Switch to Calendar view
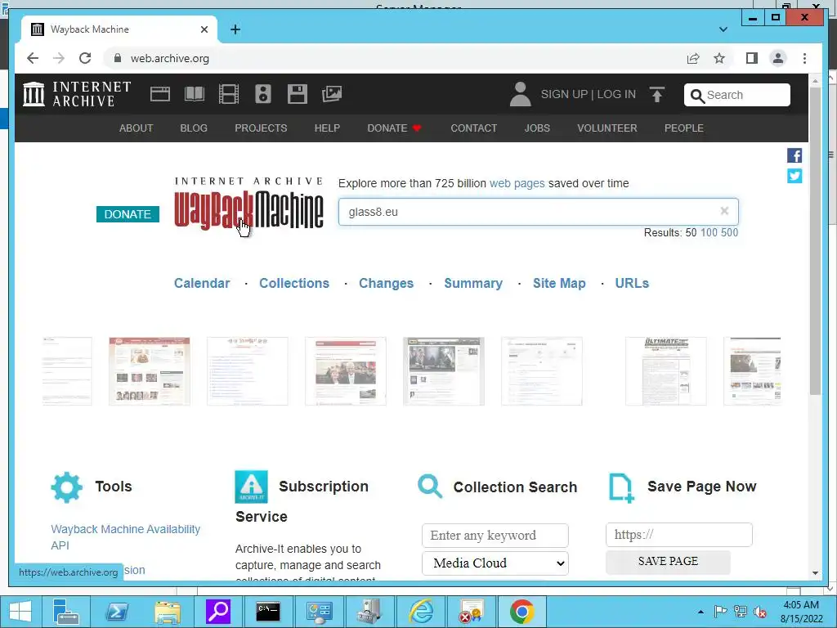Viewport: 837px width, 628px height. tap(202, 283)
